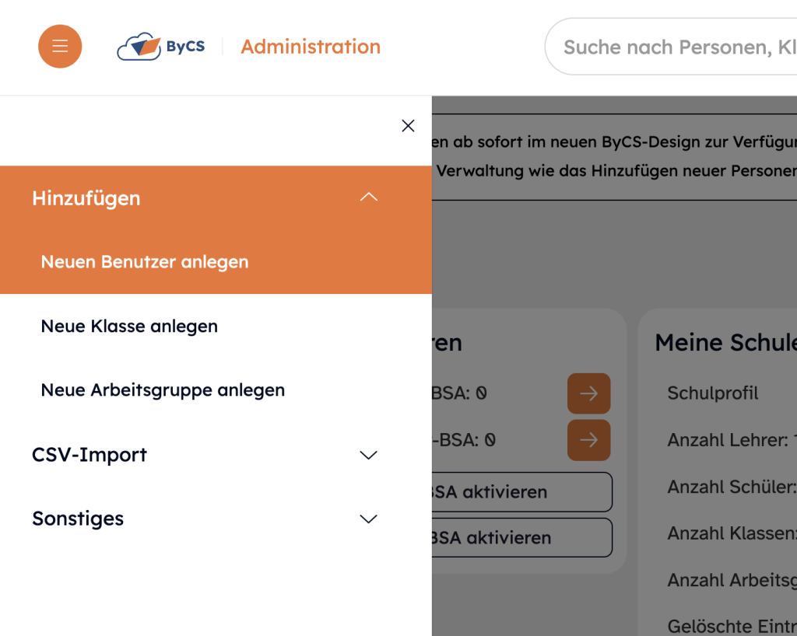Click the Administration header label
The image size is (797, 636).
[311, 47]
